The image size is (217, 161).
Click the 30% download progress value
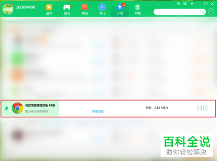click(x=148, y=108)
